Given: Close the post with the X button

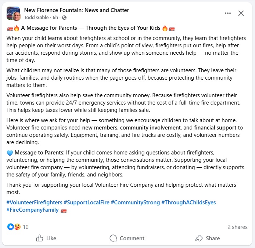Looking at the screenshot, I should (x=241, y=13).
